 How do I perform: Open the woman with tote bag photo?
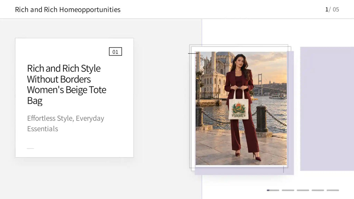pyautogui.click(x=241, y=108)
